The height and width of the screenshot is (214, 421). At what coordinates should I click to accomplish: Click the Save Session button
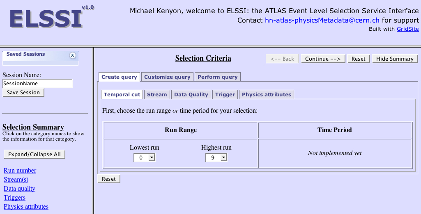(23, 92)
